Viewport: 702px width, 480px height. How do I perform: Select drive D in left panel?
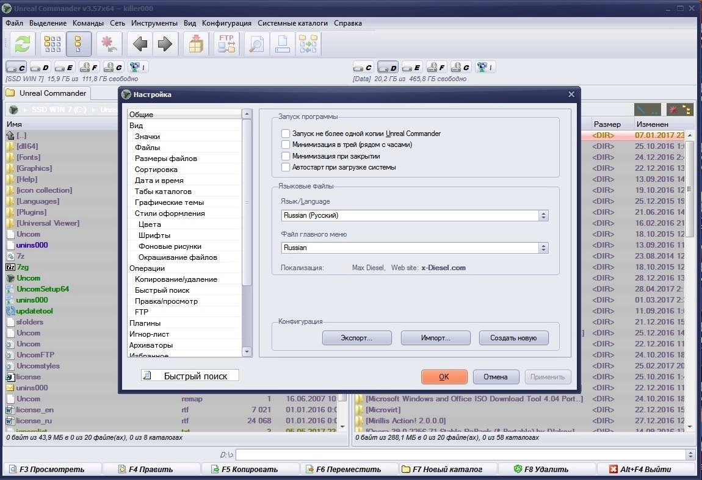click(40, 68)
